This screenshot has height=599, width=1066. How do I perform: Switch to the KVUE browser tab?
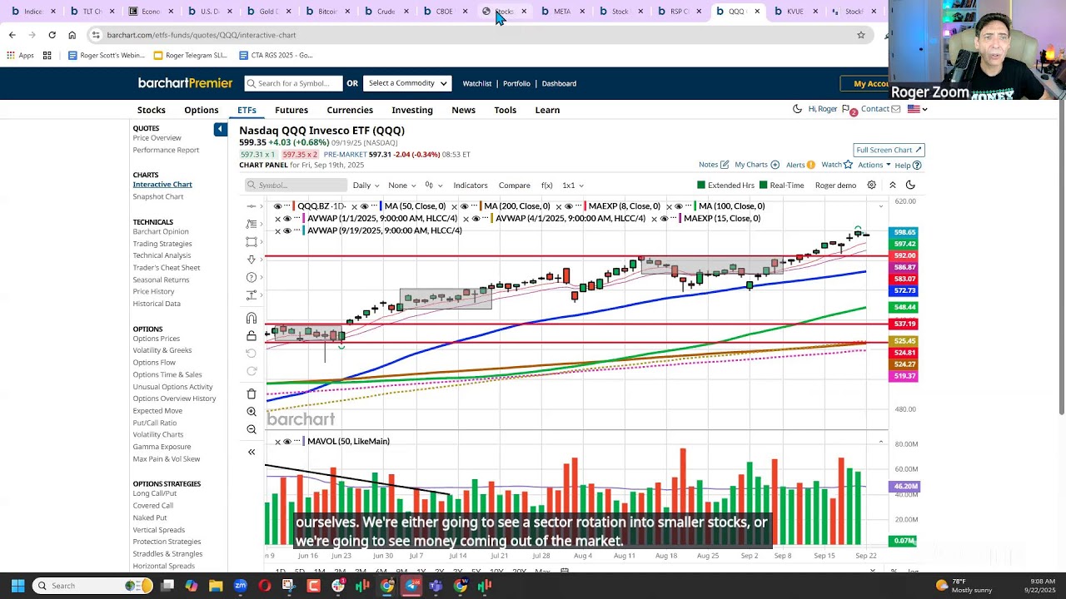click(x=795, y=12)
